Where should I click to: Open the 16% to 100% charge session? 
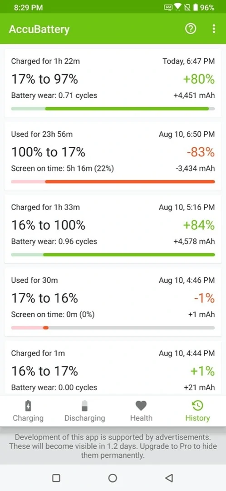tap(113, 229)
